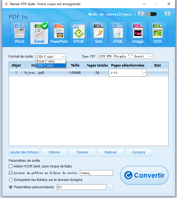Open the general help question-mark icon
Viewport: 177px width, 198px height.
[x=168, y=14]
